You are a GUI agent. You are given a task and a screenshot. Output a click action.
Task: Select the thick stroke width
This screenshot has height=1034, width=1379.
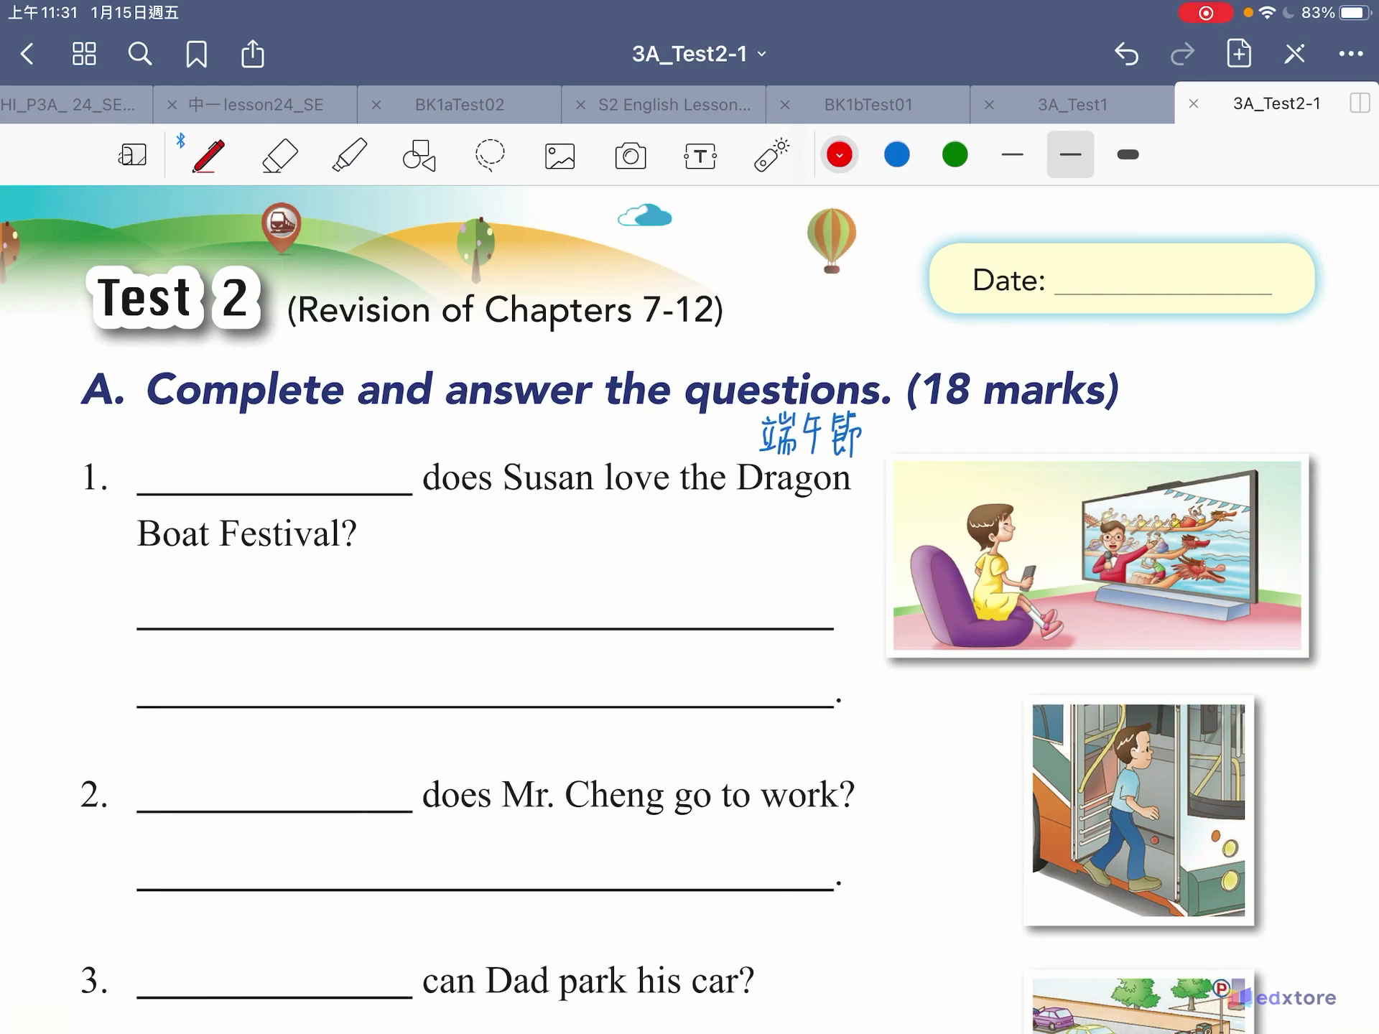1128,154
